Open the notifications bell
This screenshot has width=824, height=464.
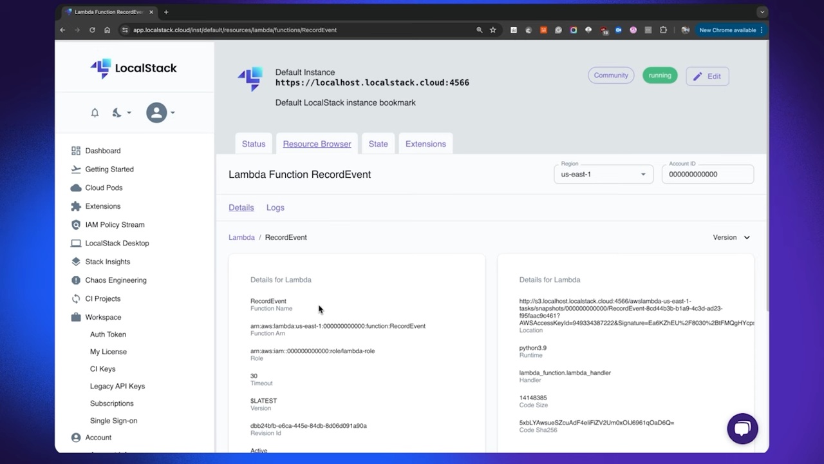pos(95,113)
